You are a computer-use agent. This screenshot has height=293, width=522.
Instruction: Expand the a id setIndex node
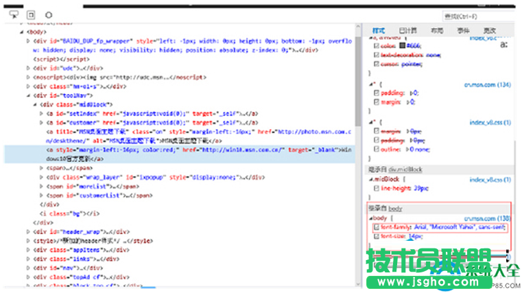pos(42,113)
